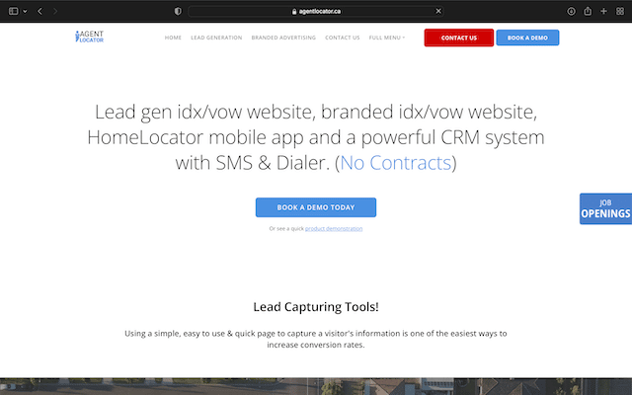The width and height of the screenshot is (632, 395).
Task: Click the No Contracts headline text
Action: pos(395,163)
